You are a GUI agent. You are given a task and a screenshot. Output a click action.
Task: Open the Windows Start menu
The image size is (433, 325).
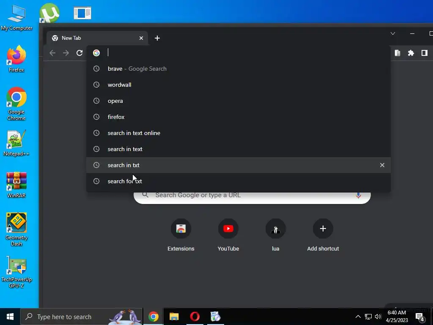pos(10,317)
